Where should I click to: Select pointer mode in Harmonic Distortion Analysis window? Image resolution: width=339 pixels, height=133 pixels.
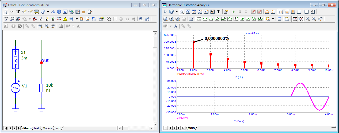(165, 12)
